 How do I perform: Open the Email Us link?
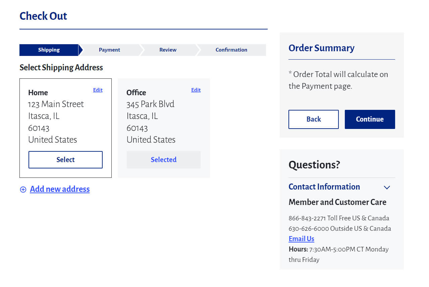(x=301, y=239)
